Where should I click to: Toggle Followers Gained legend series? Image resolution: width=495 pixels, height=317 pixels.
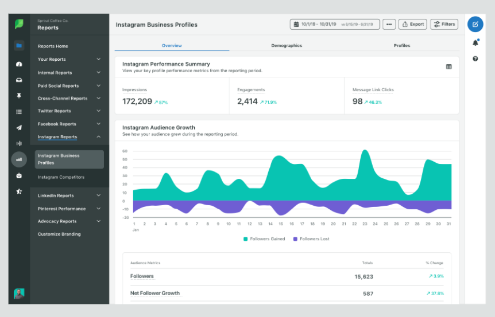pos(264,239)
